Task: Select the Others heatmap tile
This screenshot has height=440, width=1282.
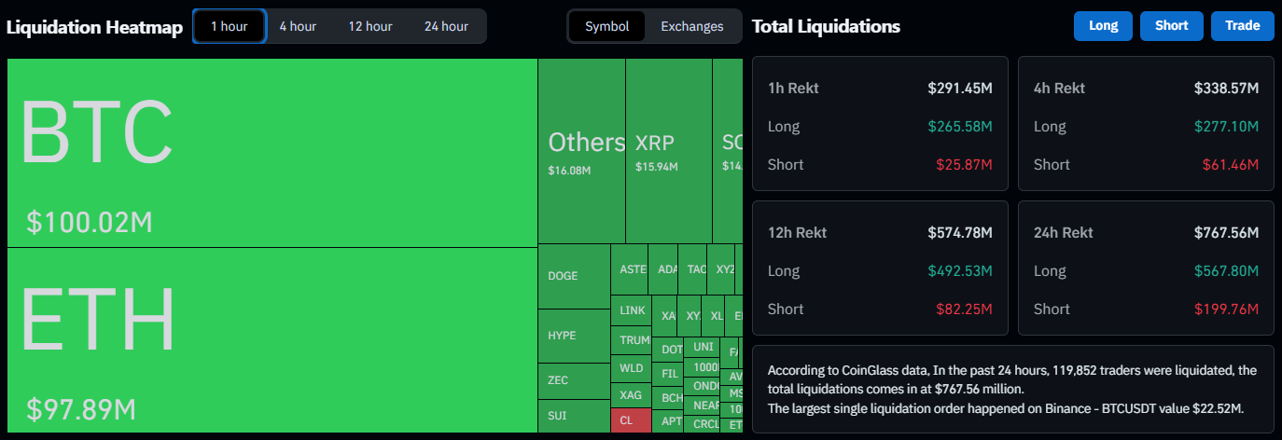Action: [581, 151]
